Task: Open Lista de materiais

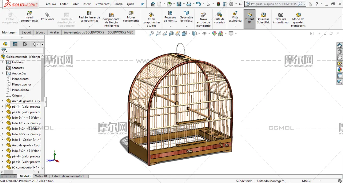Action: pyautogui.click(x=219, y=18)
